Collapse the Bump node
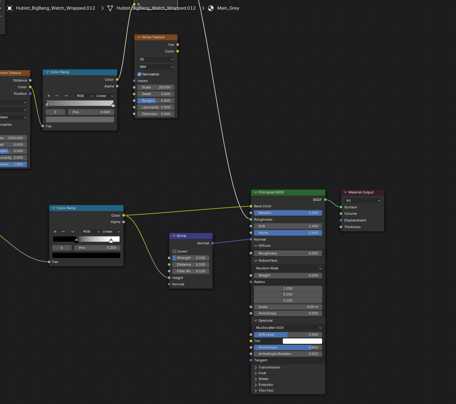This screenshot has width=456, height=404. (x=174, y=236)
